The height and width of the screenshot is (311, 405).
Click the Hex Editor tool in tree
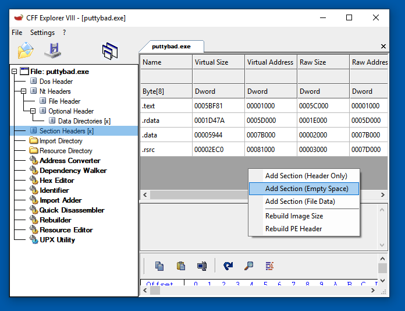[56, 181]
